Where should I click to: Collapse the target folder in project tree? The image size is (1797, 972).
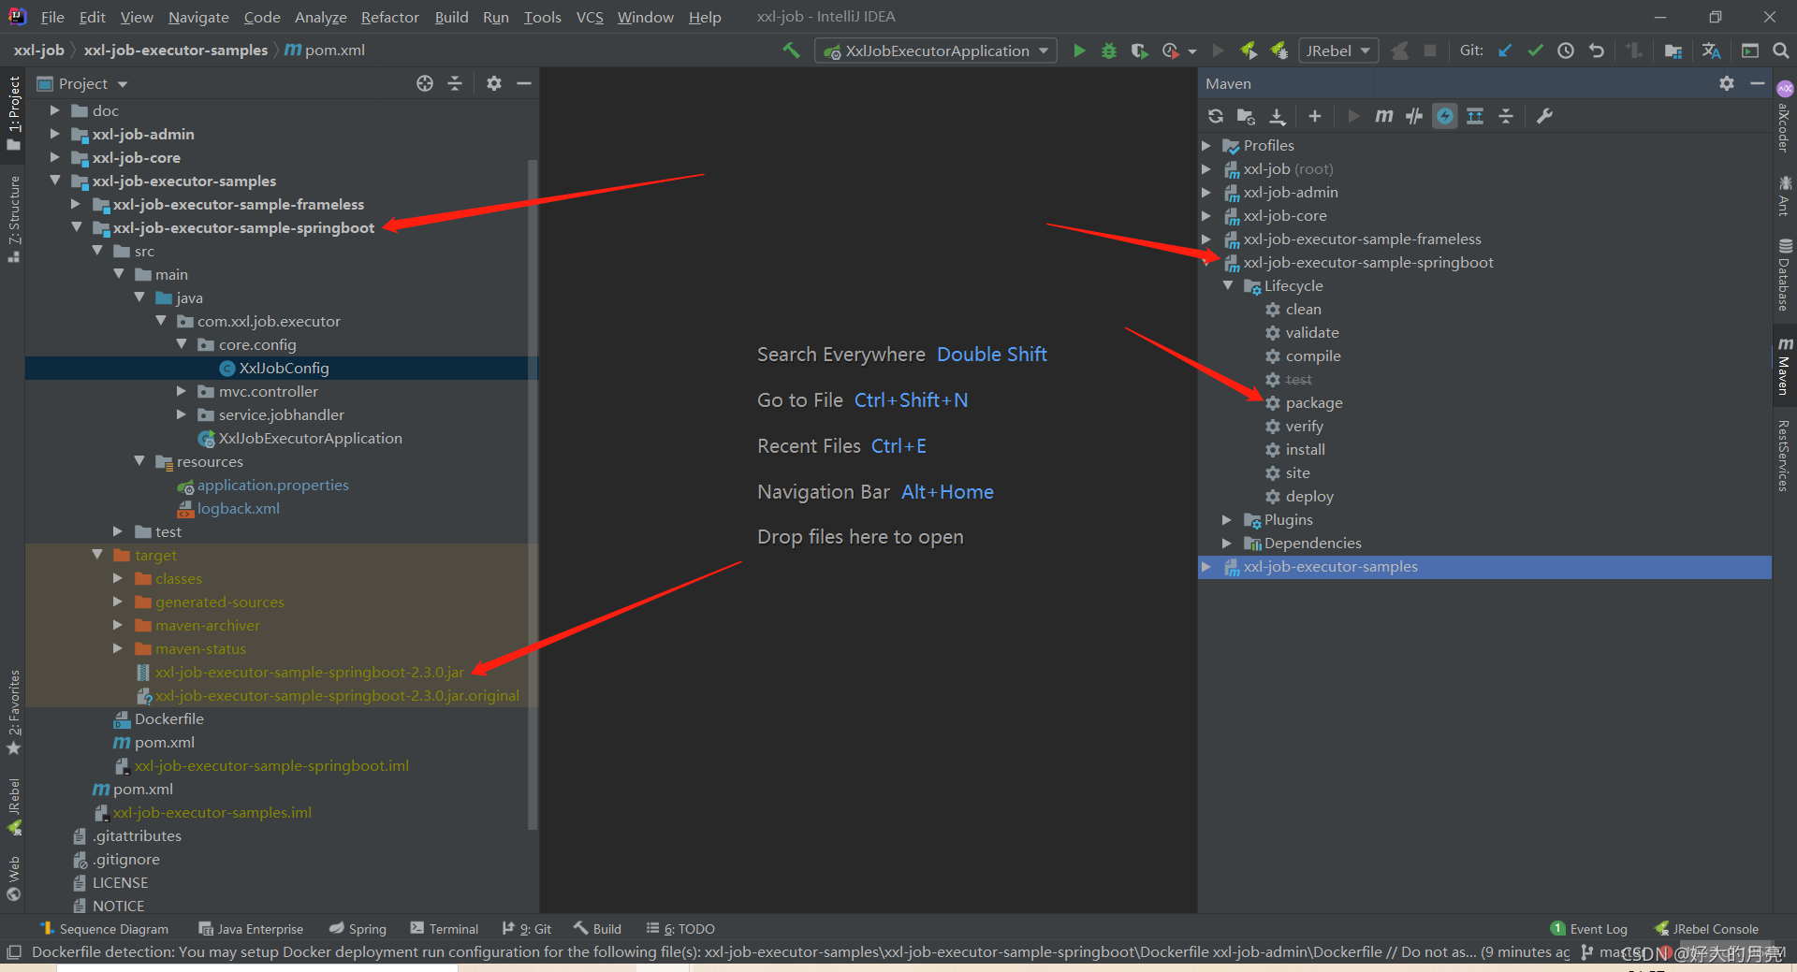coord(97,555)
